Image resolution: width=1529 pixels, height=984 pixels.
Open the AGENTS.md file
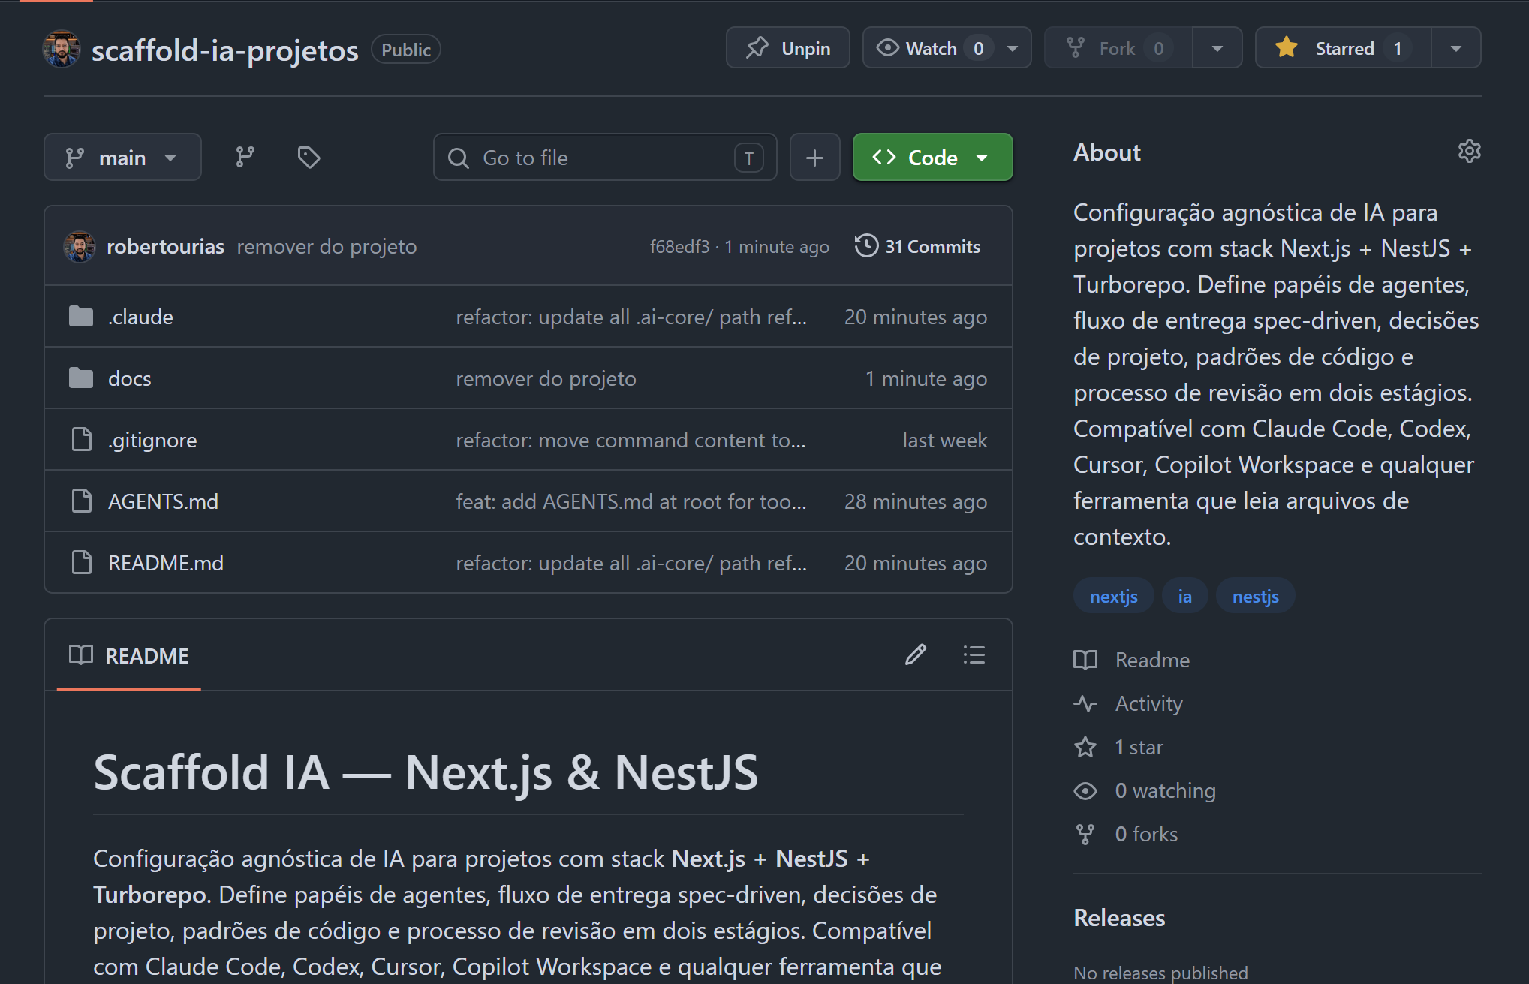pos(164,501)
